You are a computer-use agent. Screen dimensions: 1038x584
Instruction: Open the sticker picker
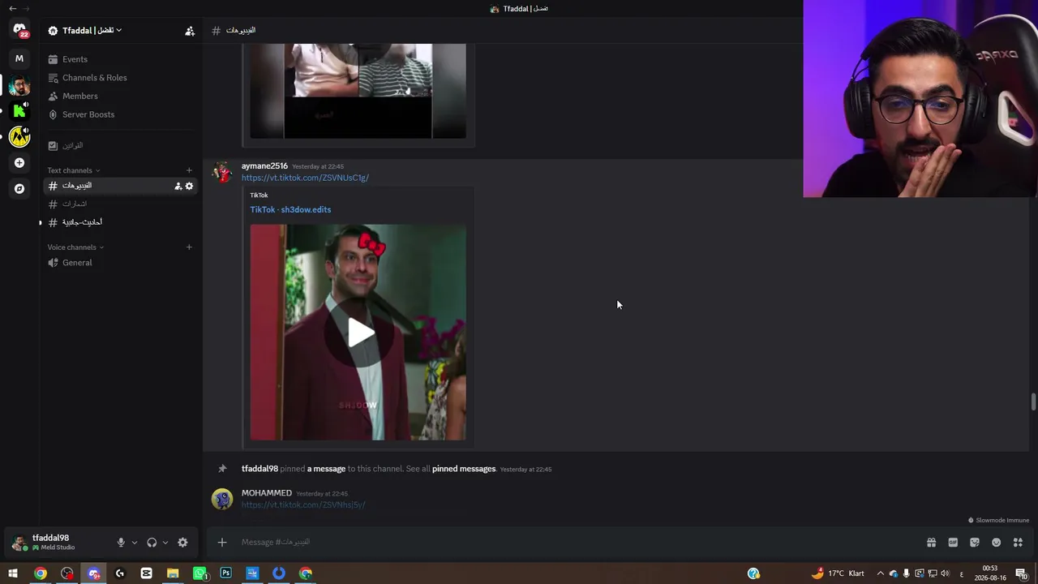(x=975, y=543)
